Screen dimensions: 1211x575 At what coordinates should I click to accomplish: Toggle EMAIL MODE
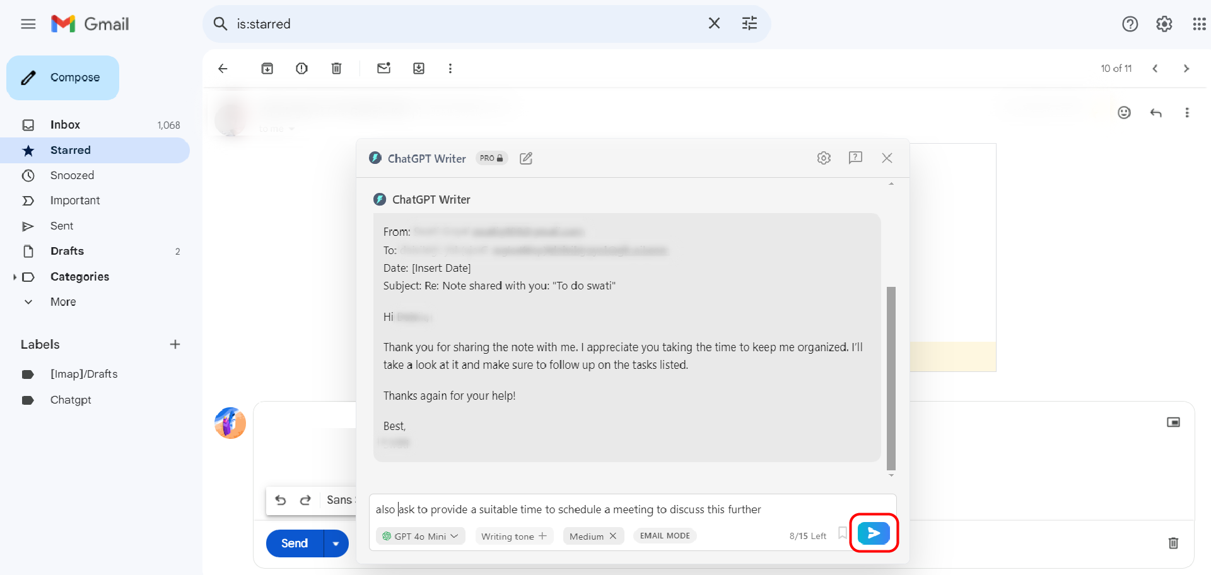click(x=665, y=536)
